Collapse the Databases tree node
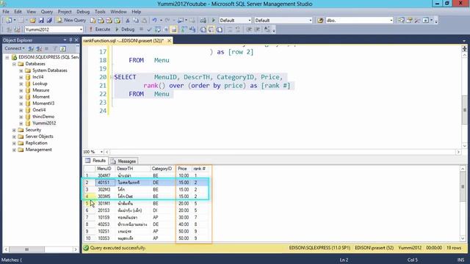 click(14, 64)
